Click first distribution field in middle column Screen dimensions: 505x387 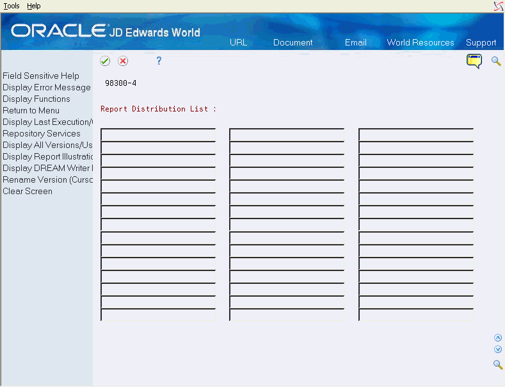pyautogui.click(x=287, y=135)
